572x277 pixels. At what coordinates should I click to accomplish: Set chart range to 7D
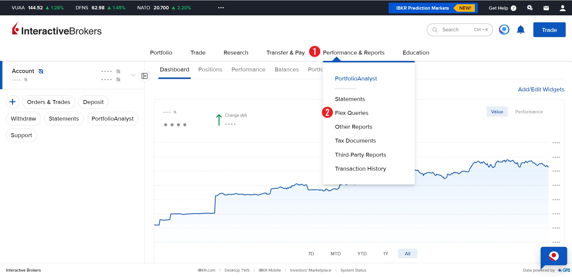(311, 254)
